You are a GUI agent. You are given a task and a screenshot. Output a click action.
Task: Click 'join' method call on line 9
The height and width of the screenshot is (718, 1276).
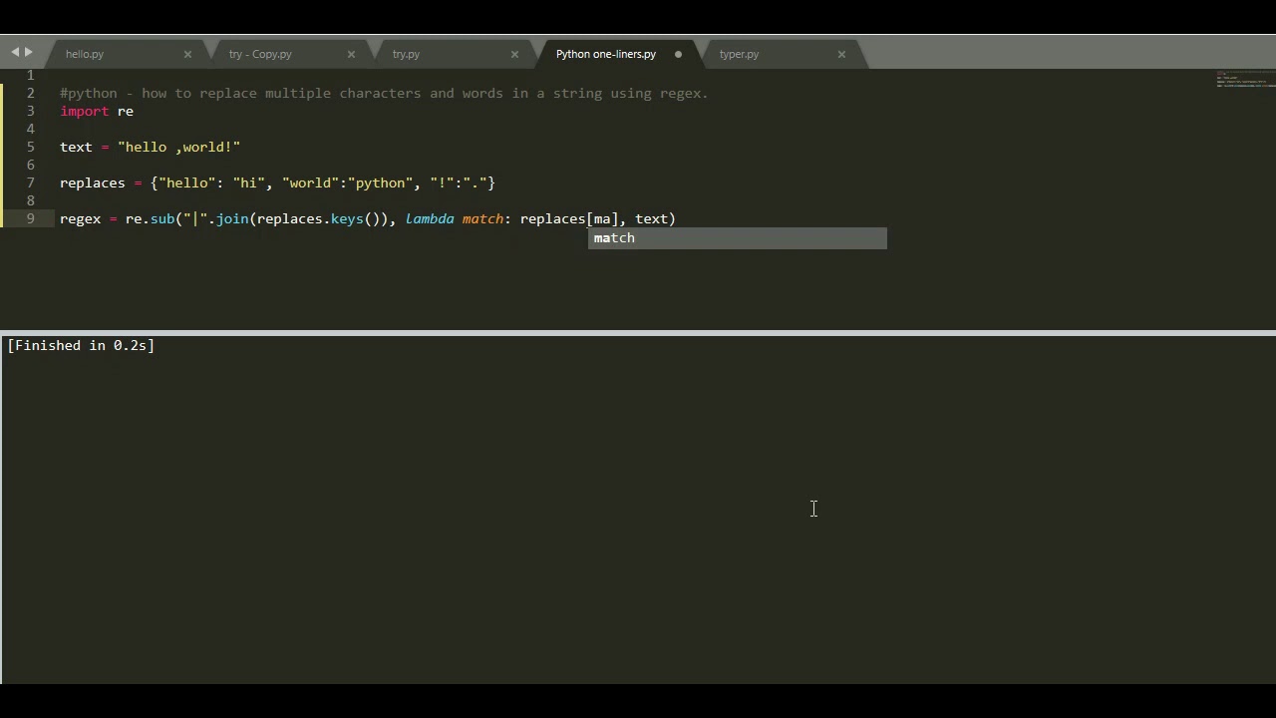click(232, 218)
